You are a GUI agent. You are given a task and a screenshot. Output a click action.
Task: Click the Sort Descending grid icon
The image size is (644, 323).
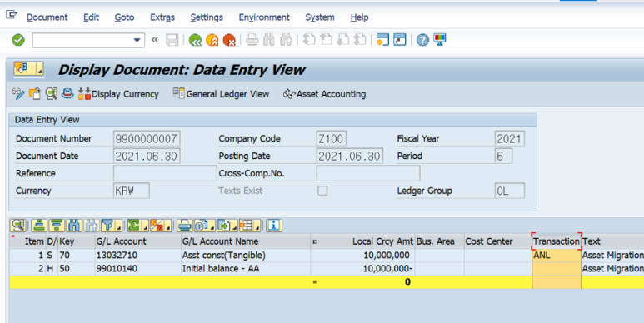click(x=57, y=226)
